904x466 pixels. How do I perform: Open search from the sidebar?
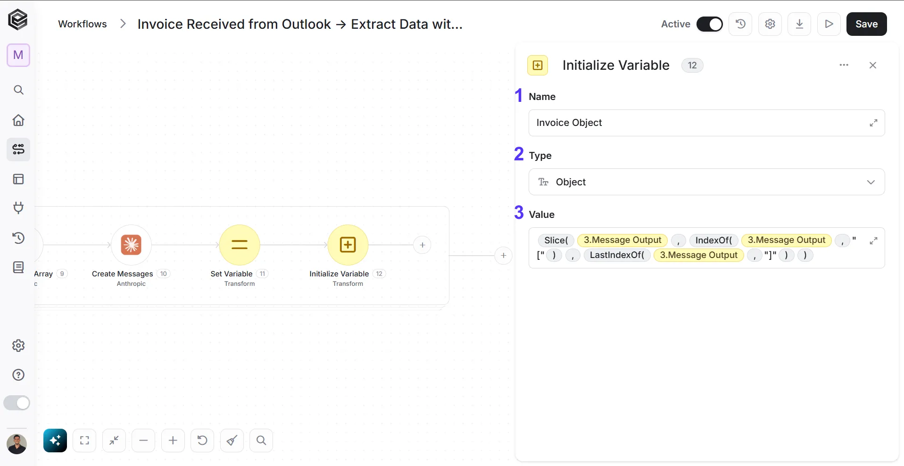coord(18,90)
